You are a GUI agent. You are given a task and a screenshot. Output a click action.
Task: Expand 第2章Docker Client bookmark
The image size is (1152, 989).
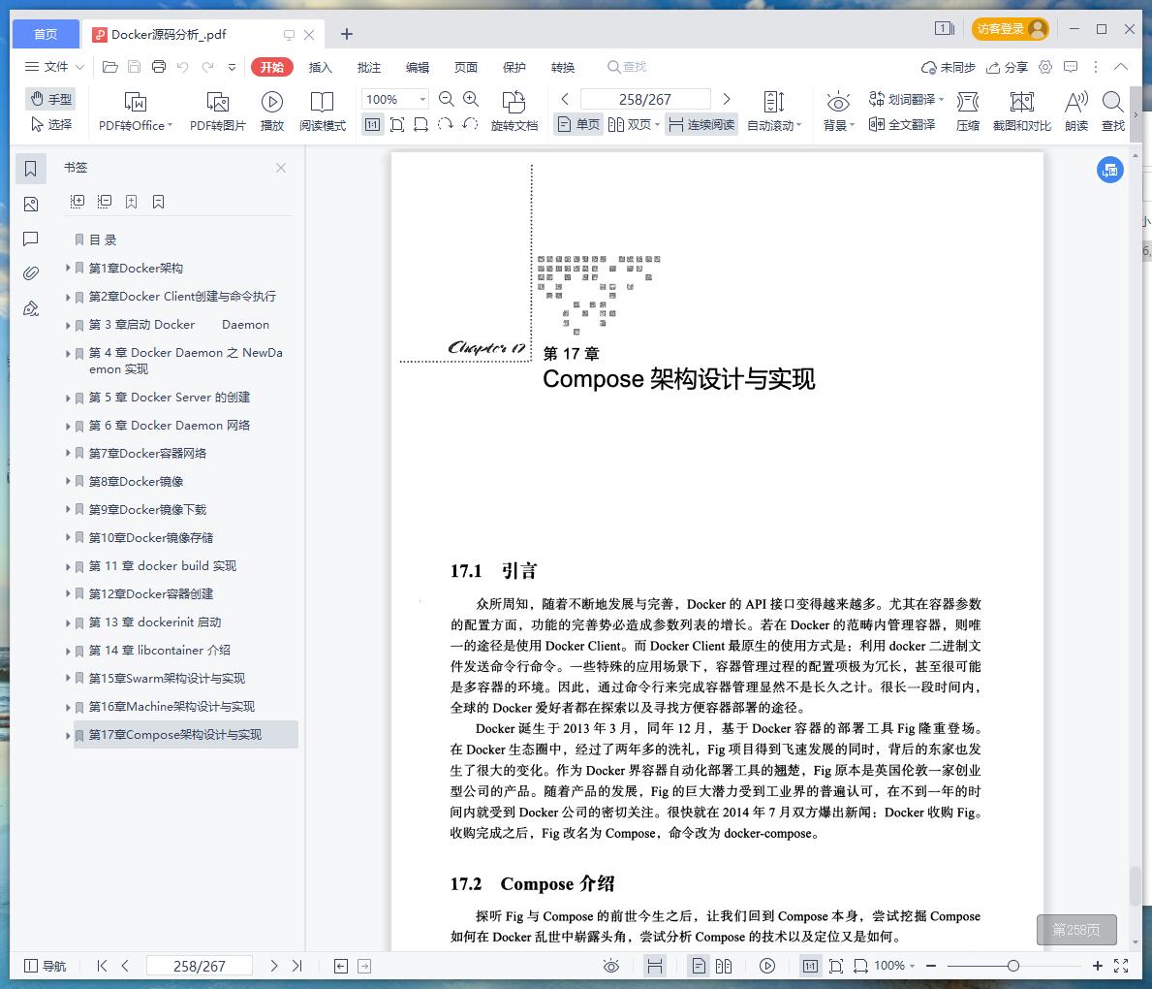coord(68,297)
